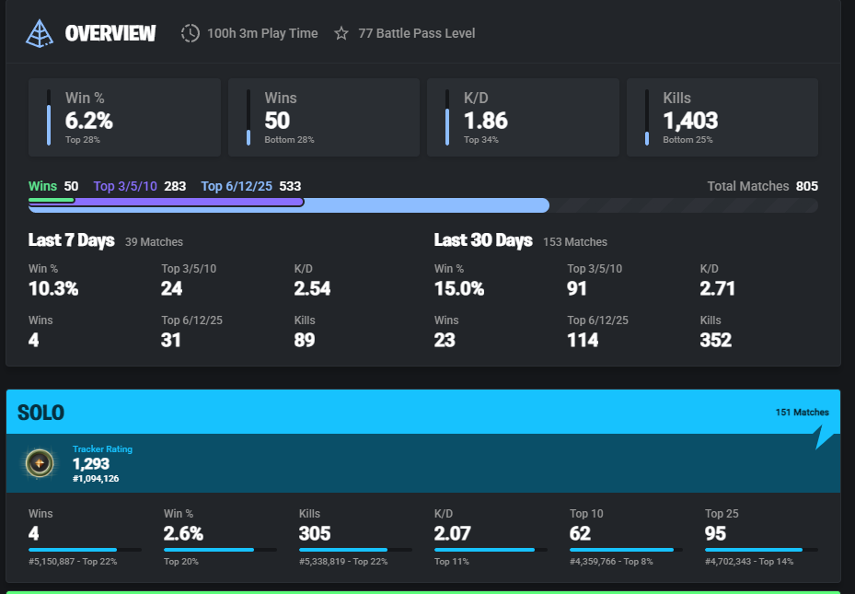Click the Last 30 Days Kills 352

(715, 341)
